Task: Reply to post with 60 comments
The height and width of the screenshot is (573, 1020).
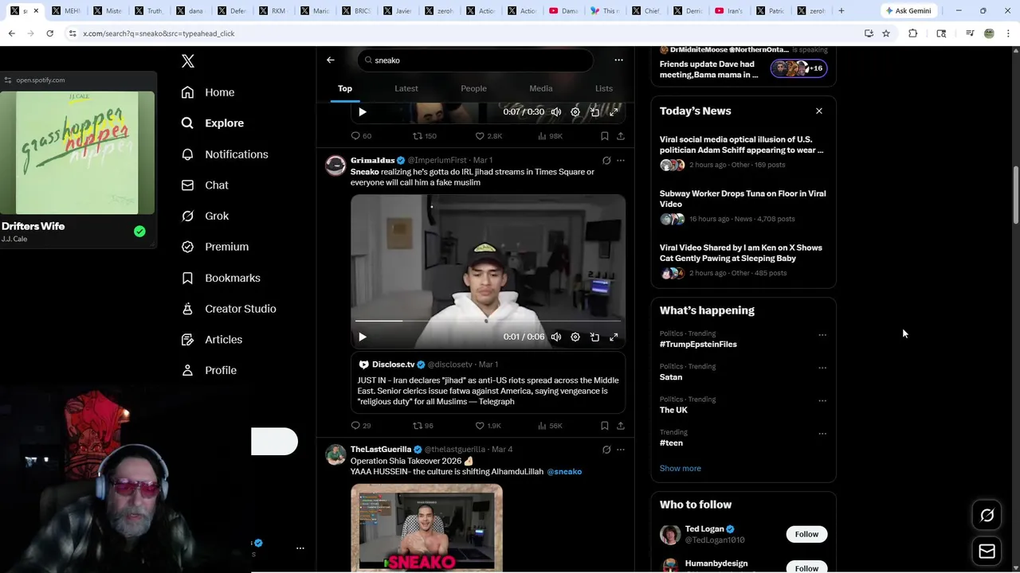Action: click(x=361, y=136)
